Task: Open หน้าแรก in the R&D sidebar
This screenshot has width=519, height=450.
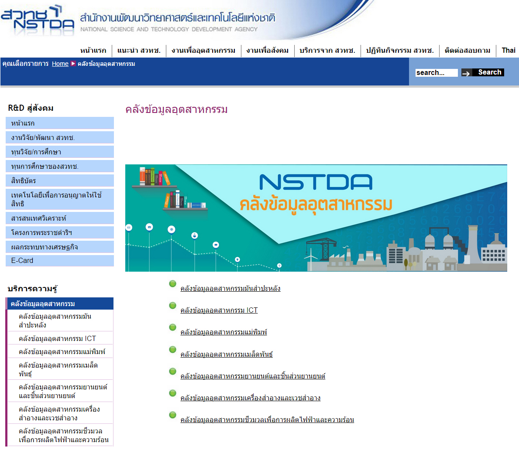Action: 60,123
